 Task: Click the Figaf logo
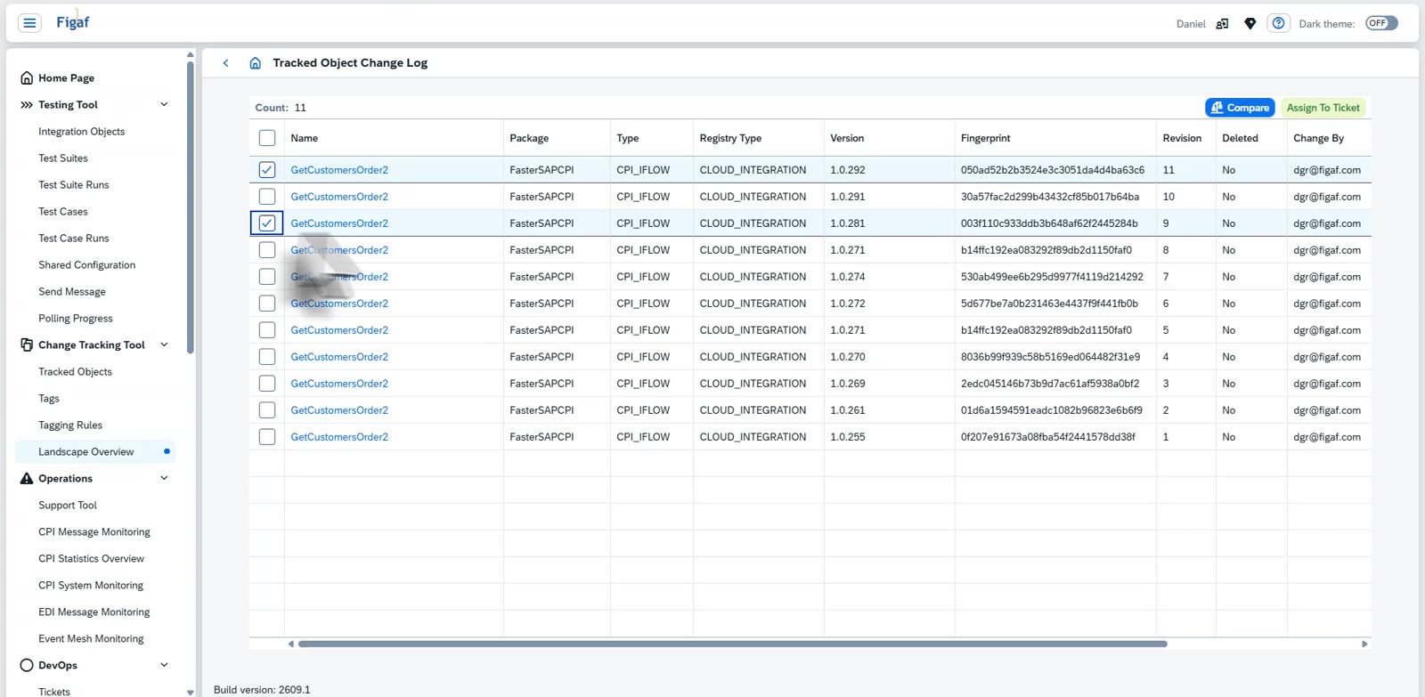click(72, 22)
